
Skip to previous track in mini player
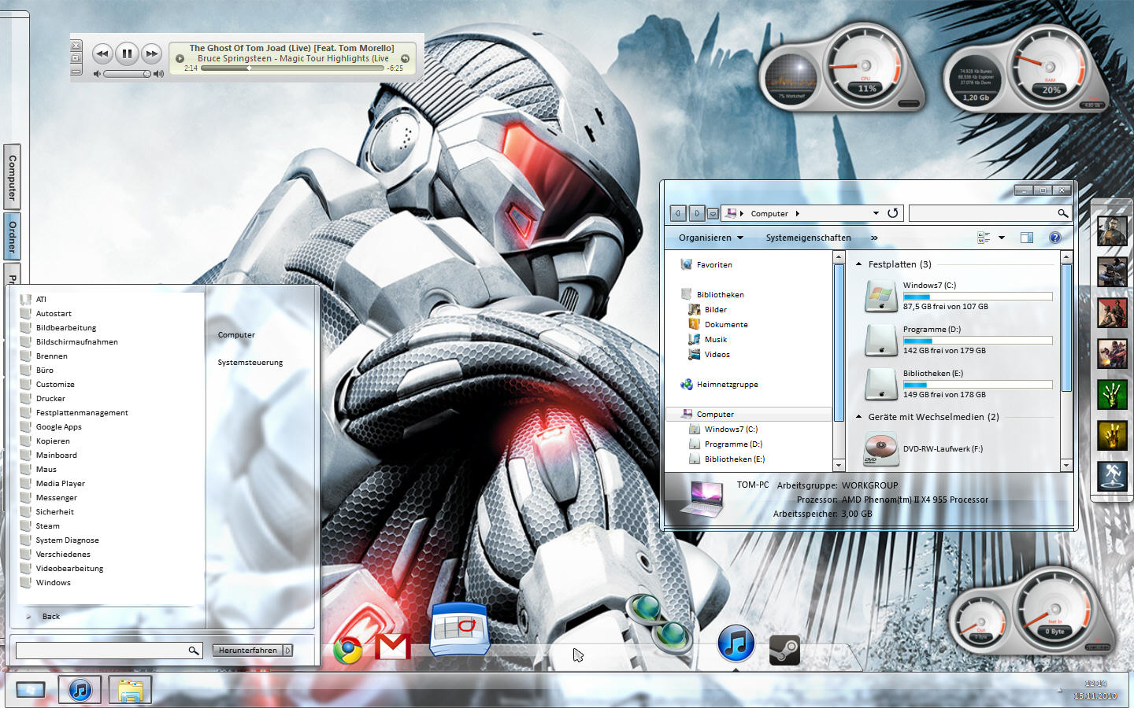(x=102, y=53)
